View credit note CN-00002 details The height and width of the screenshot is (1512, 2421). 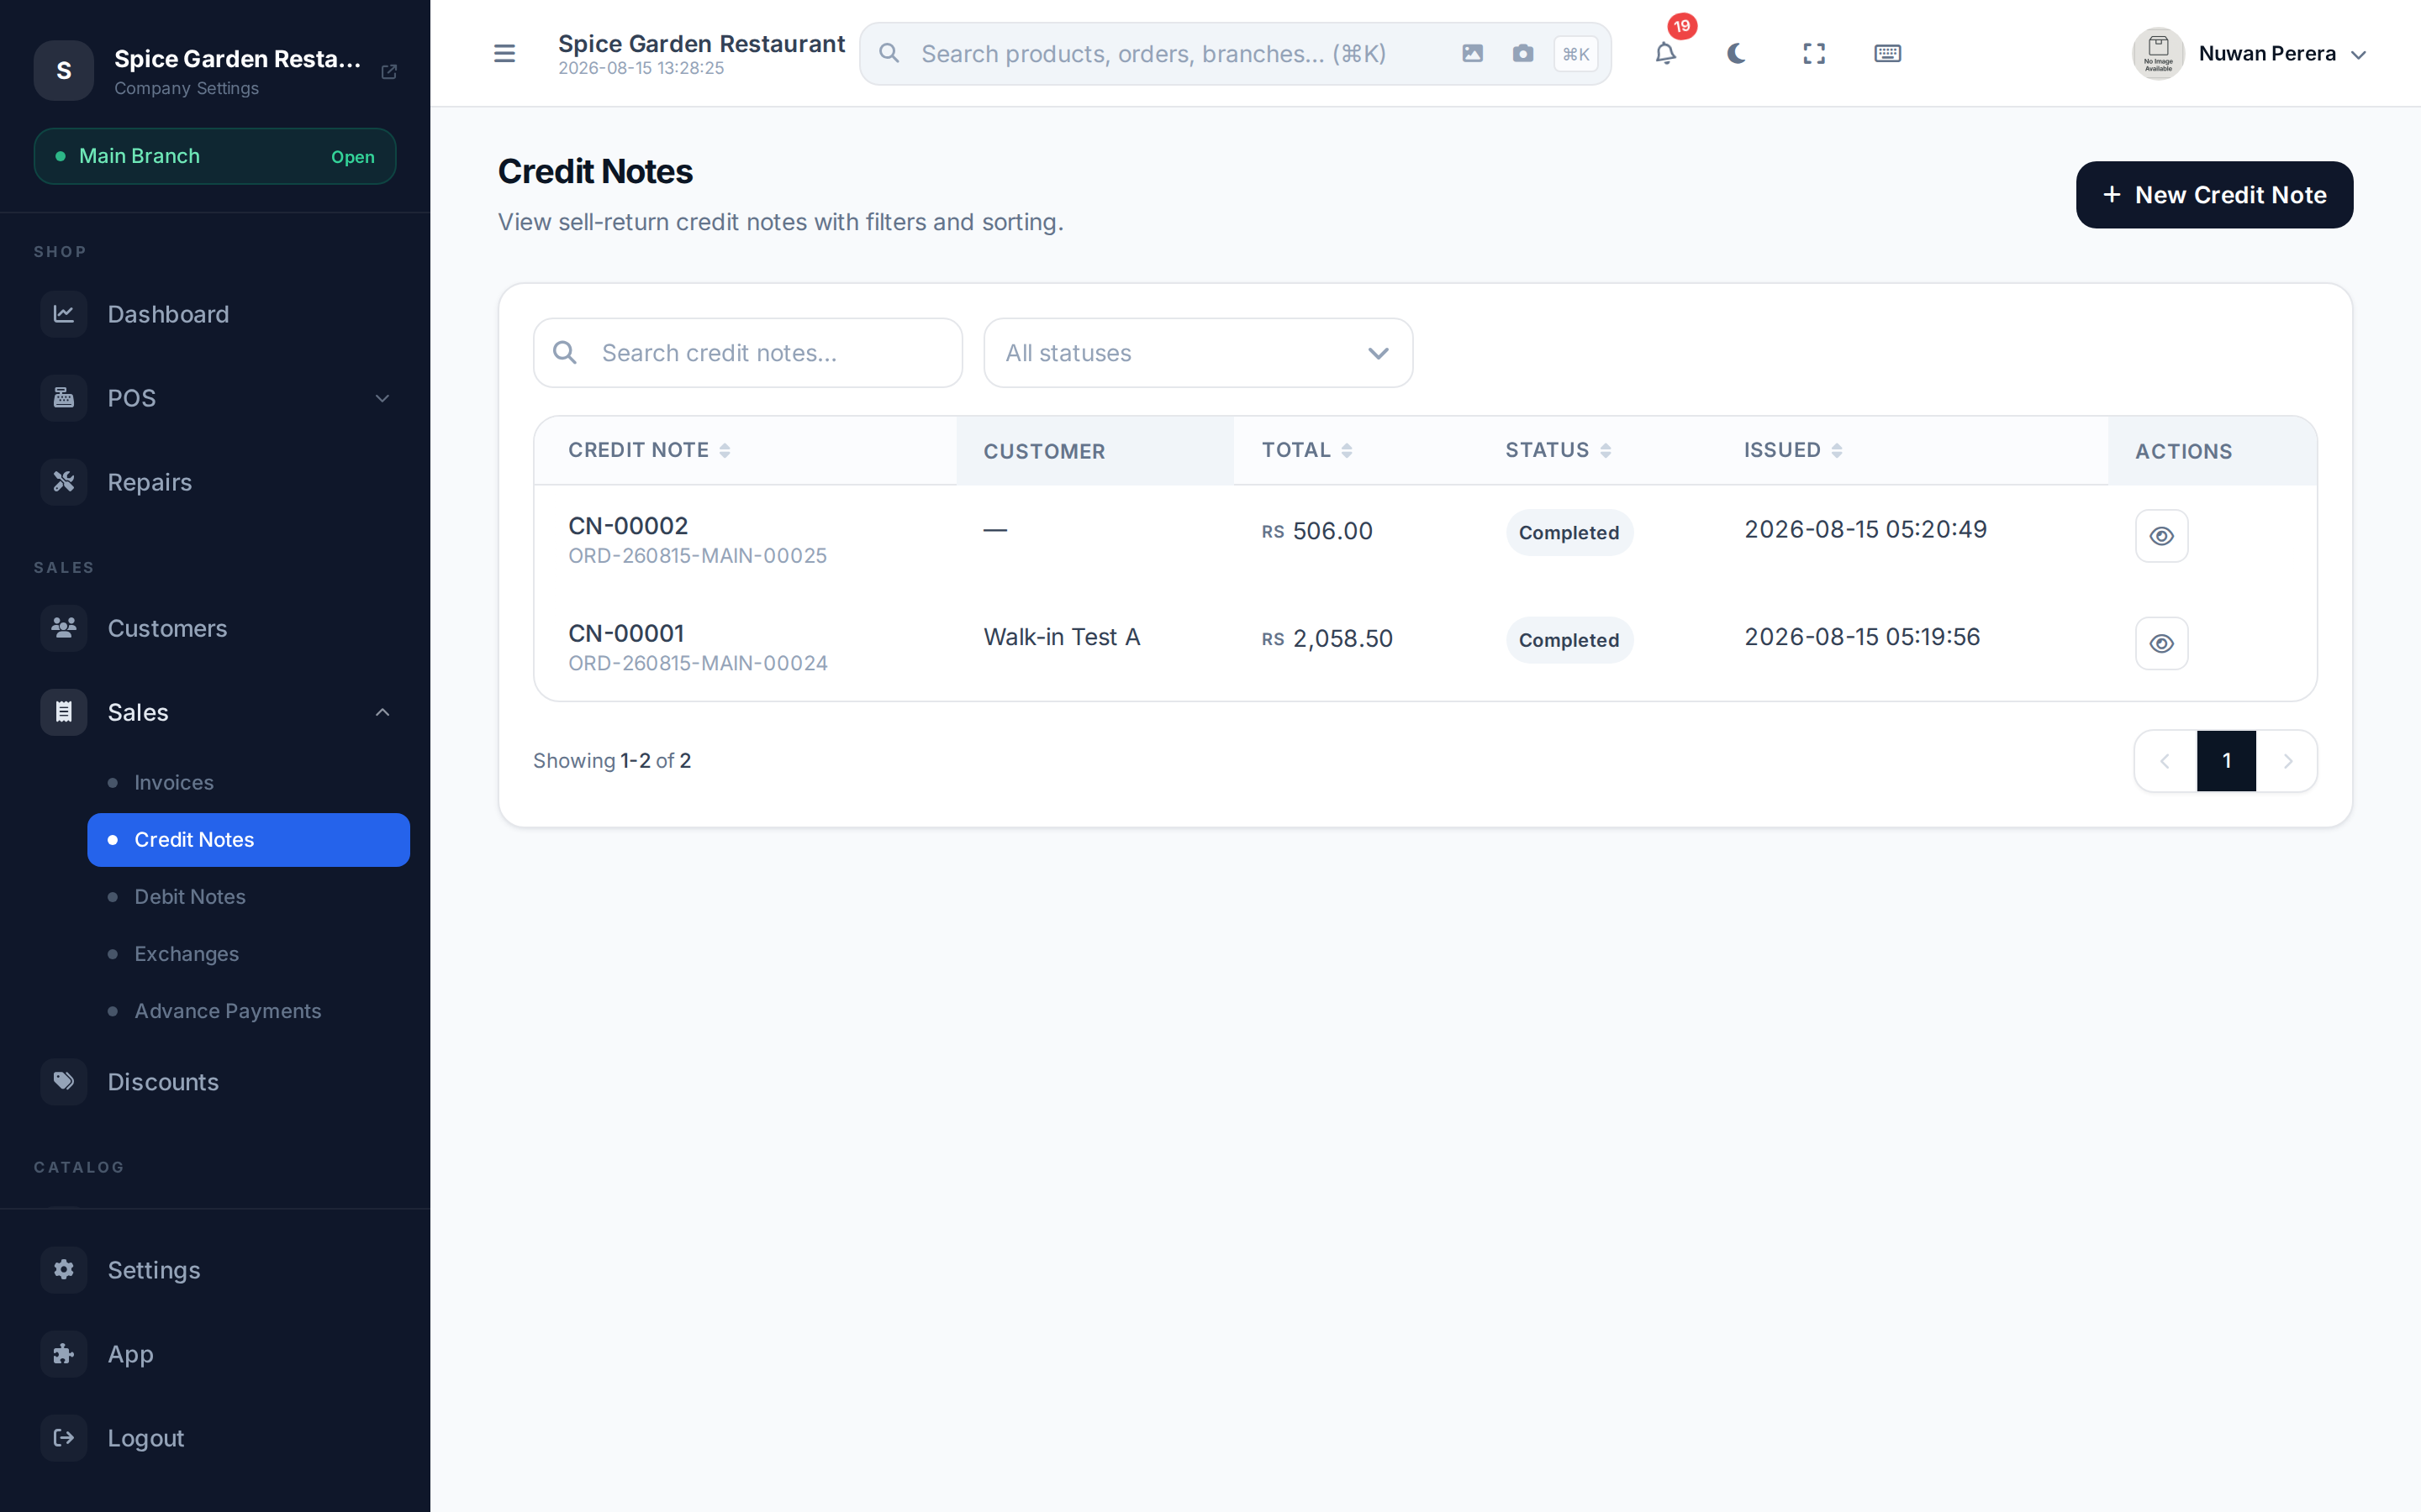pos(2161,536)
